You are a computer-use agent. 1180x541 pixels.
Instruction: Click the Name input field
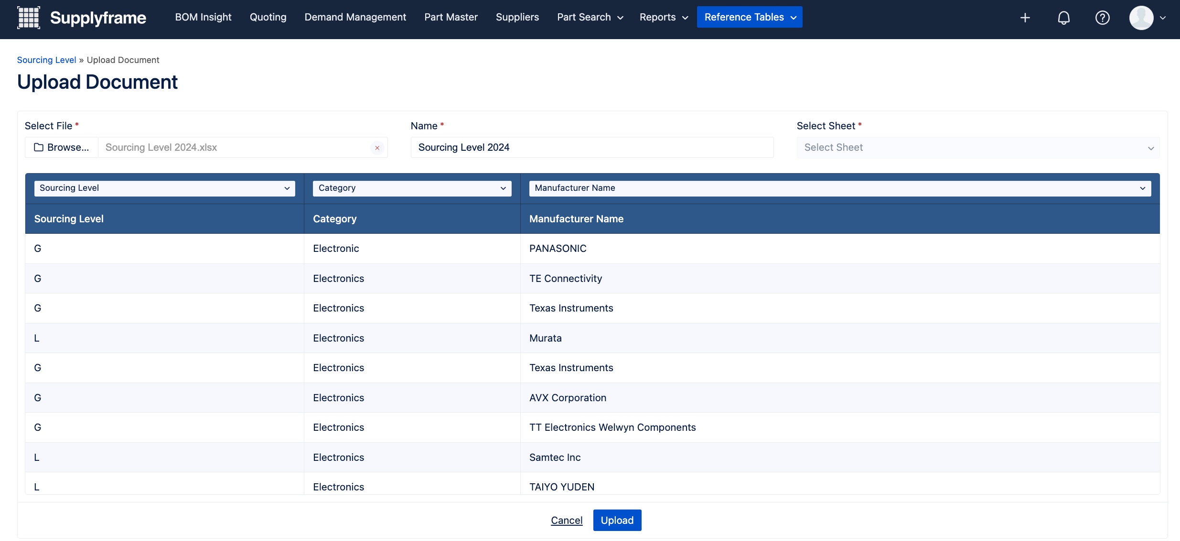coord(592,147)
